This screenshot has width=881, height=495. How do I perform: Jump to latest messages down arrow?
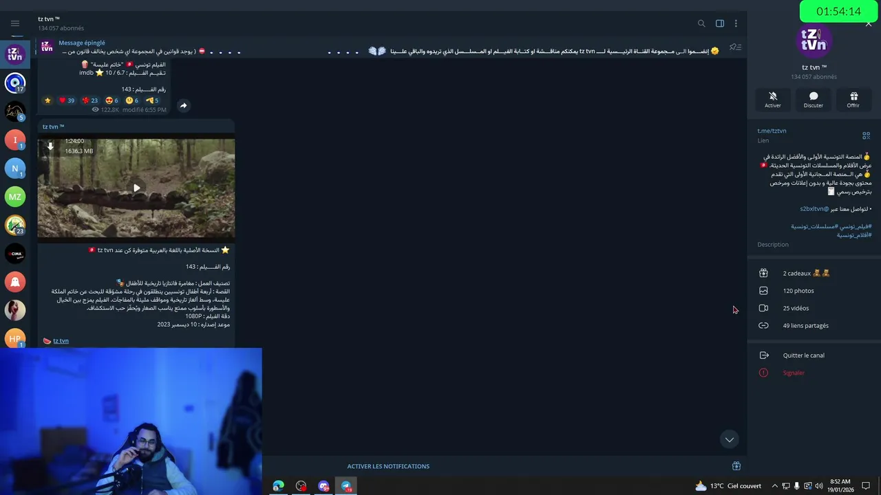(729, 439)
